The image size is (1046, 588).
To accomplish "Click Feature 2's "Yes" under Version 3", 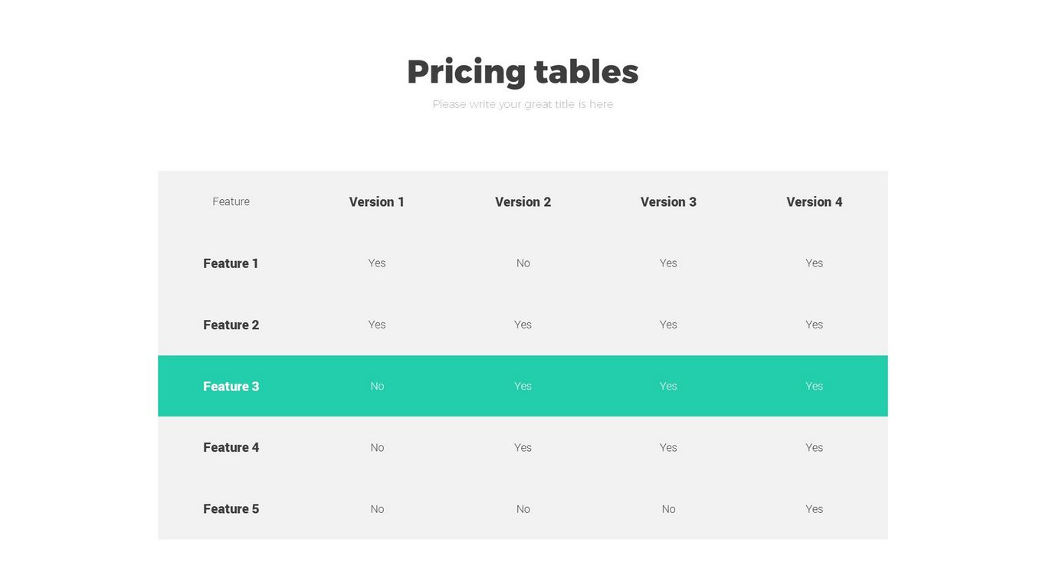I will [x=668, y=325].
